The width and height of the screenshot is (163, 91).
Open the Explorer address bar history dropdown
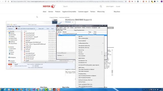point(29,25)
